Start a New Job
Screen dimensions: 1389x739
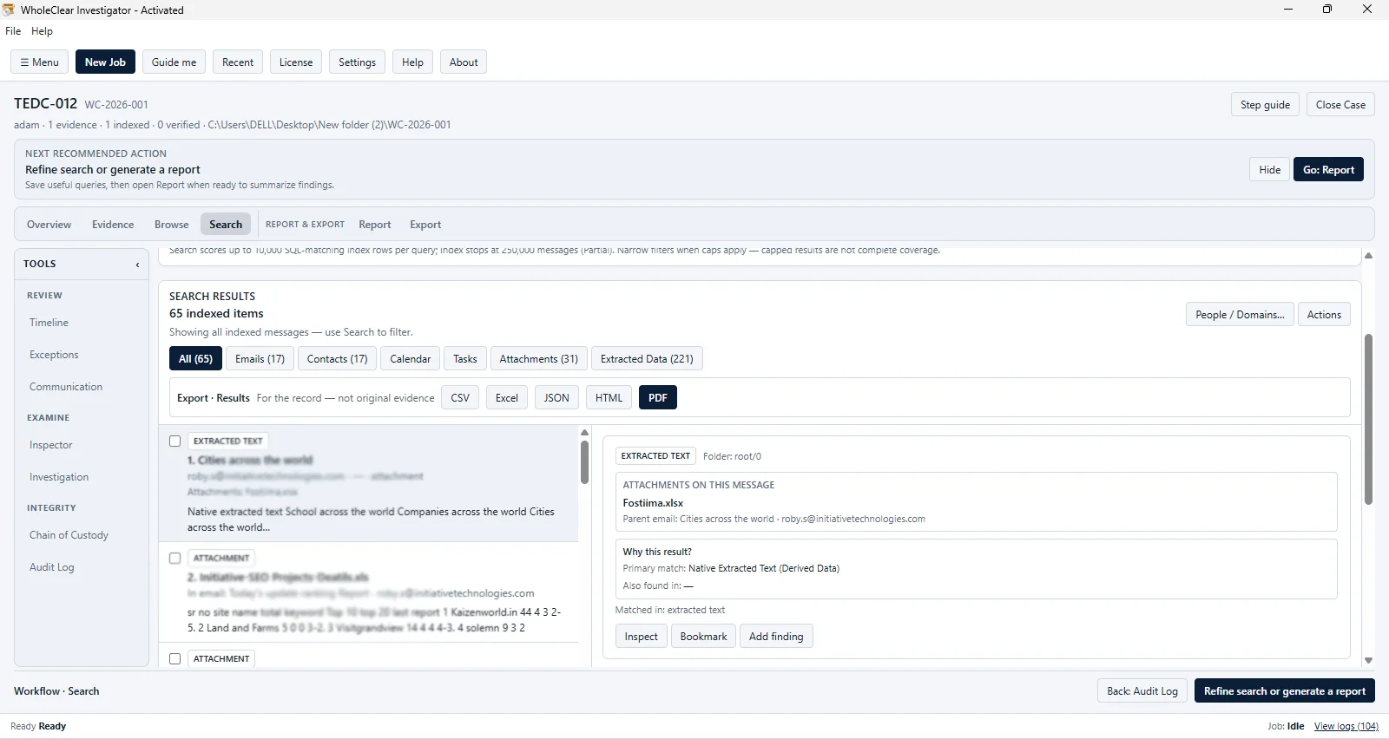pos(105,62)
